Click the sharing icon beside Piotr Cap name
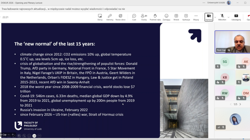Viewport: 250px width, 140px height. 229,50
